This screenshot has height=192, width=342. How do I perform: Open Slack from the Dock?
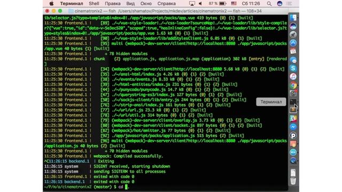(x=293, y=118)
